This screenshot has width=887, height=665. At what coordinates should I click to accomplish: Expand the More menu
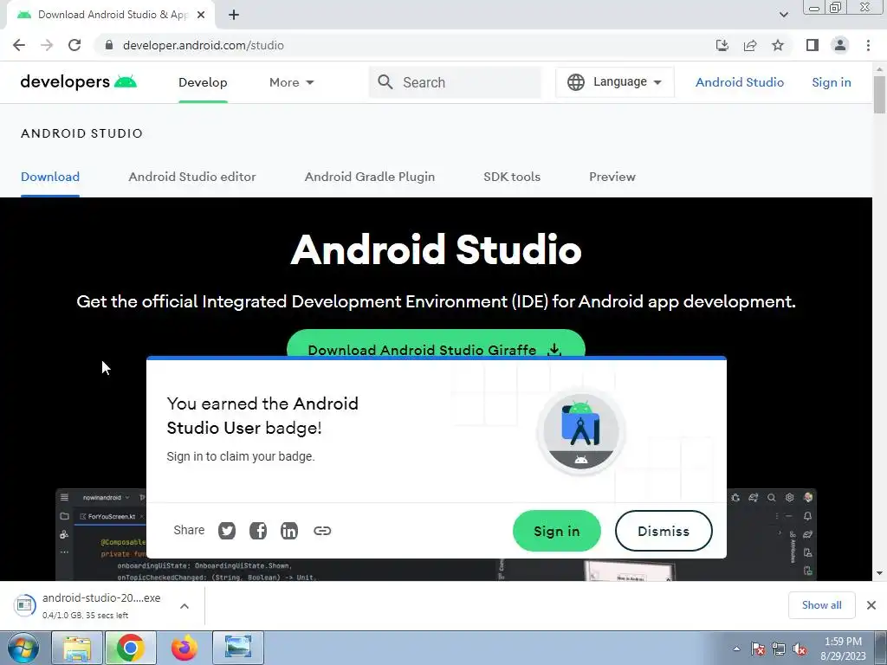(x=291, y=82)
